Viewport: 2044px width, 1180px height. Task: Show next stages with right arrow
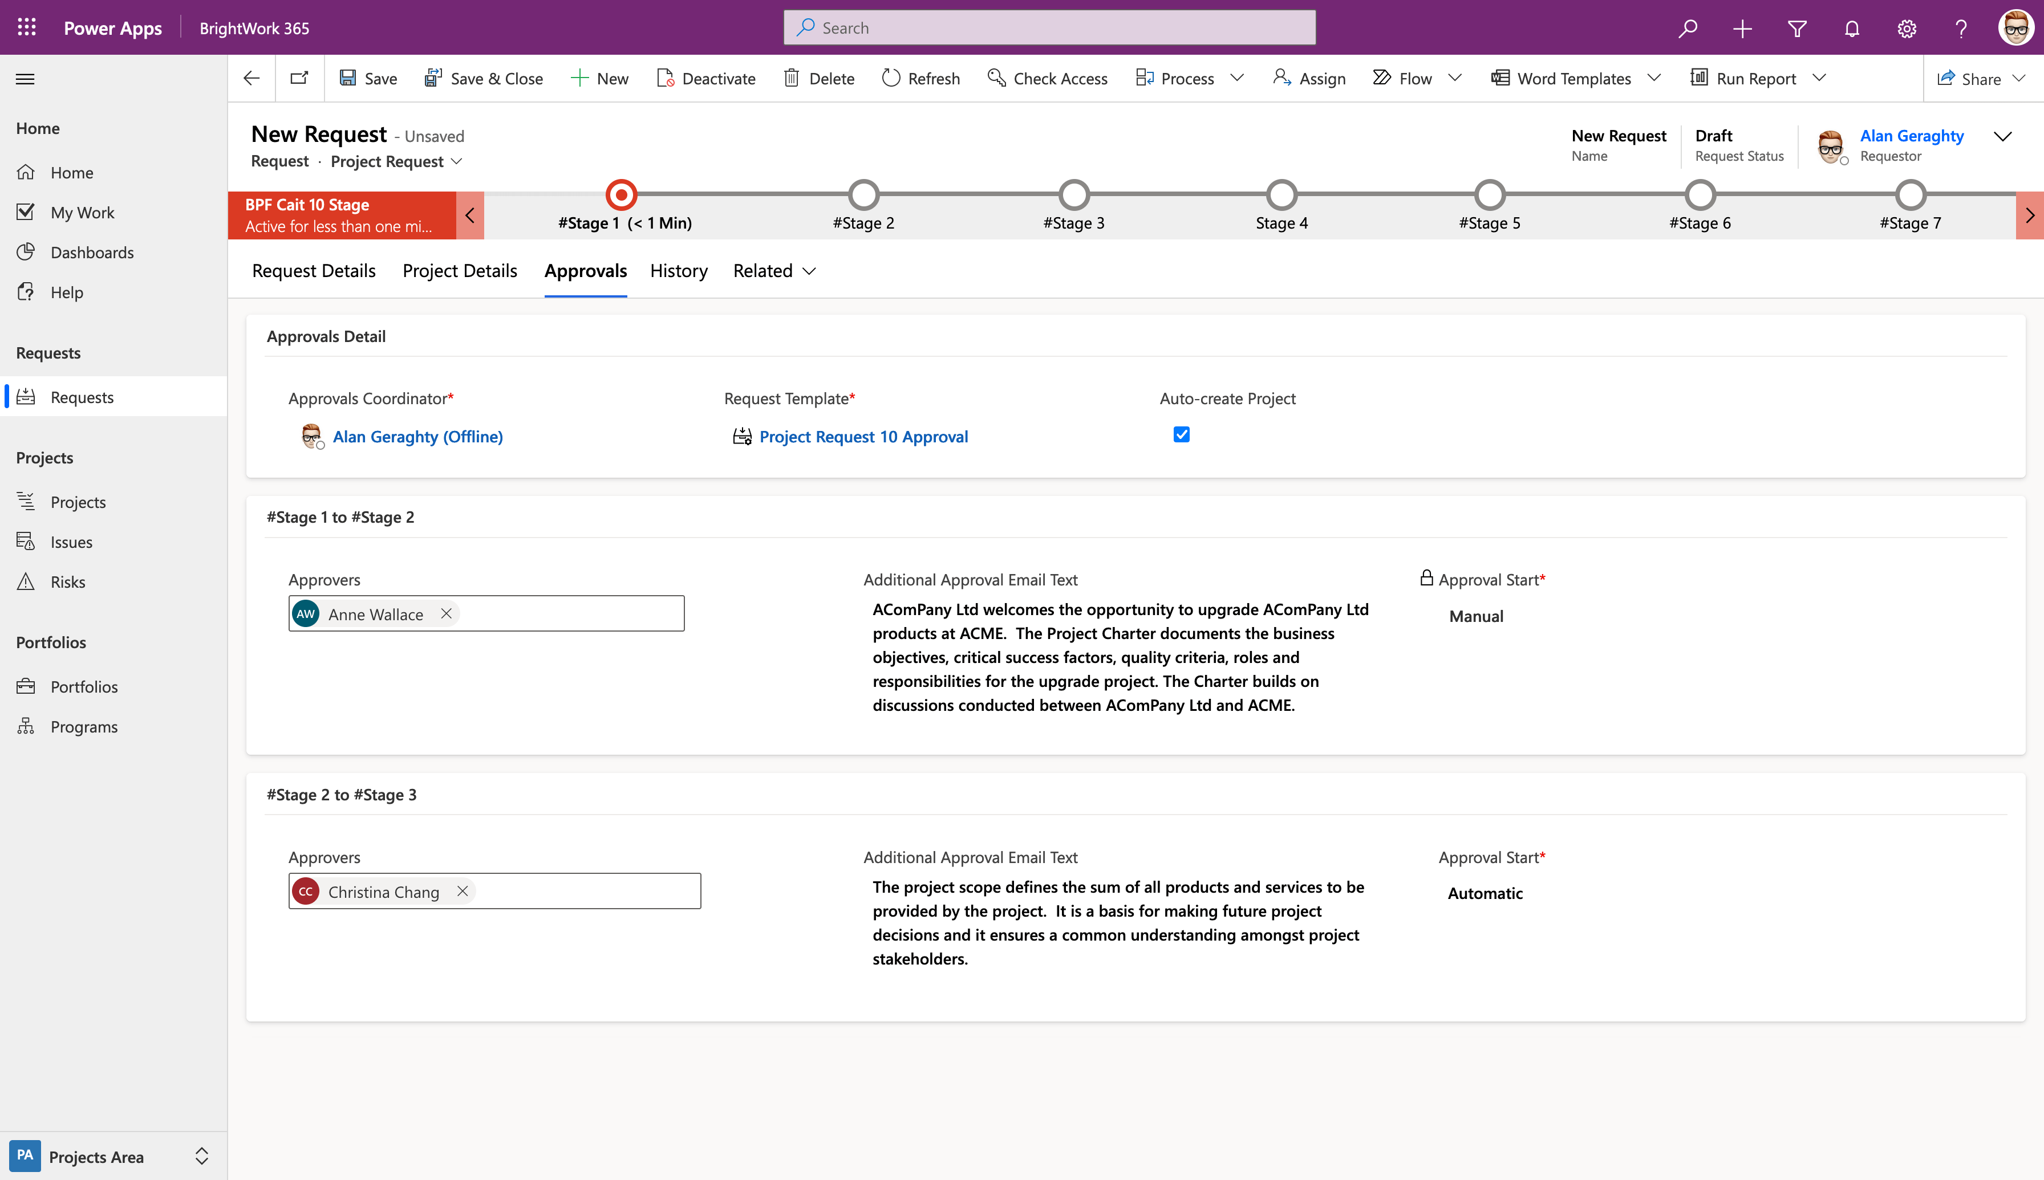click(x=2029, y=215)
